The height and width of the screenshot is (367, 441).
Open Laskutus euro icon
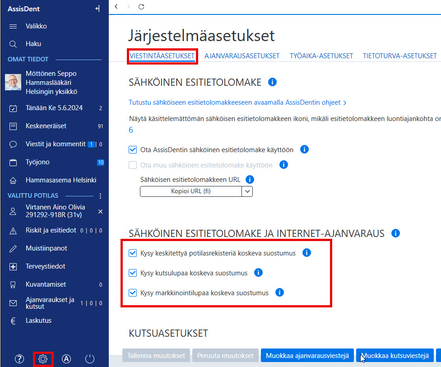point(13,321)
